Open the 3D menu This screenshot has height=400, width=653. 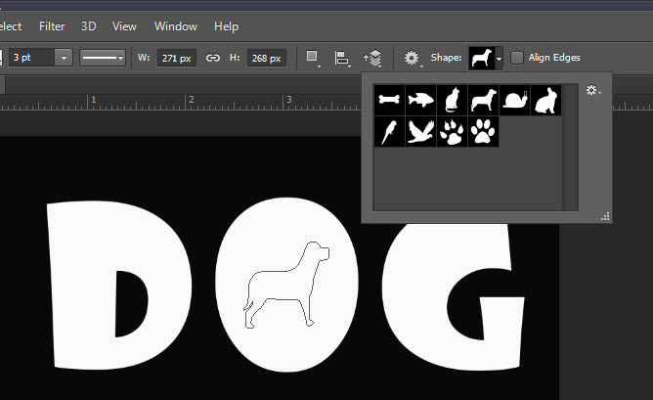[88, 26]
